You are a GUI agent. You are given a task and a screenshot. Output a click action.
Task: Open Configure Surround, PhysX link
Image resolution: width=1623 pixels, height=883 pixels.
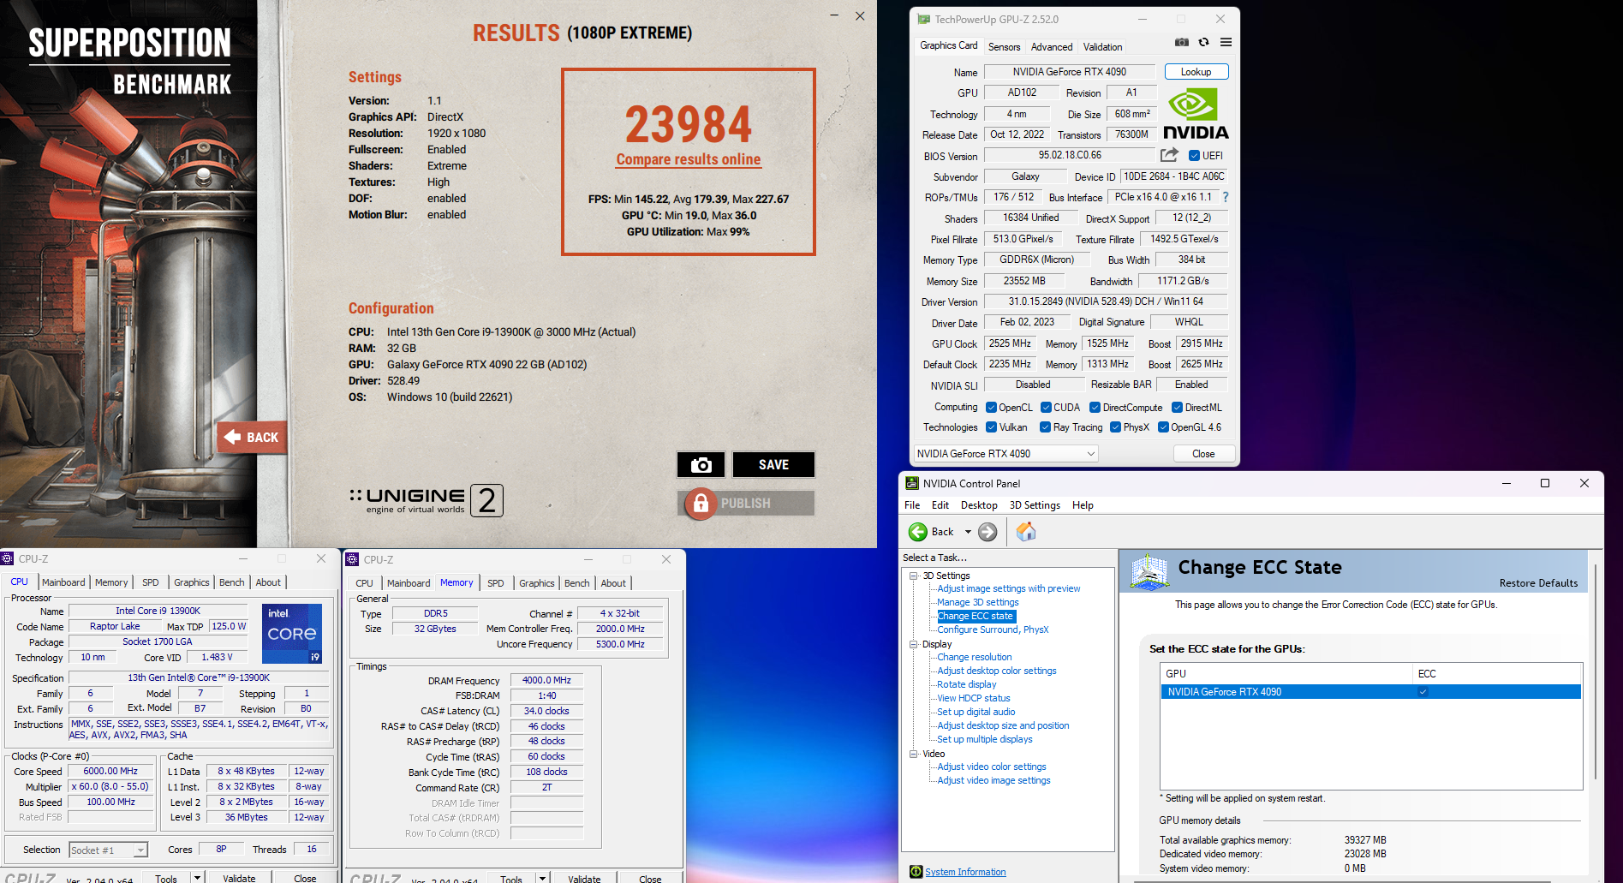click(x=993, y=629)
